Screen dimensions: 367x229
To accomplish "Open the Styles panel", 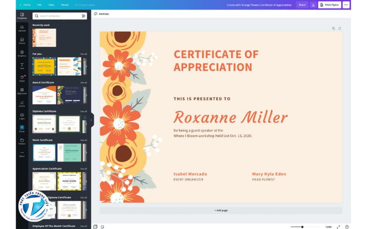I will [22, 78].
